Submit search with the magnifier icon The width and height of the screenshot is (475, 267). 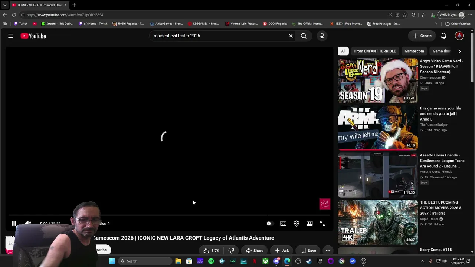coord(304,36)
